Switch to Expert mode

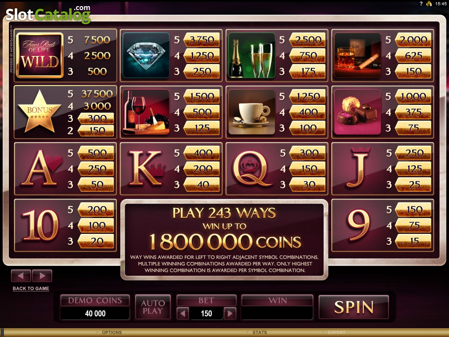[337, 333]
